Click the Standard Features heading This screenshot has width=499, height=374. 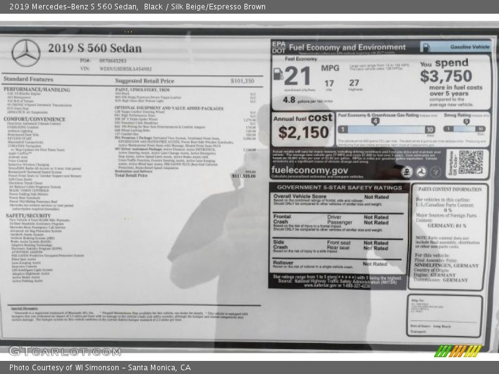click(28, 79)
